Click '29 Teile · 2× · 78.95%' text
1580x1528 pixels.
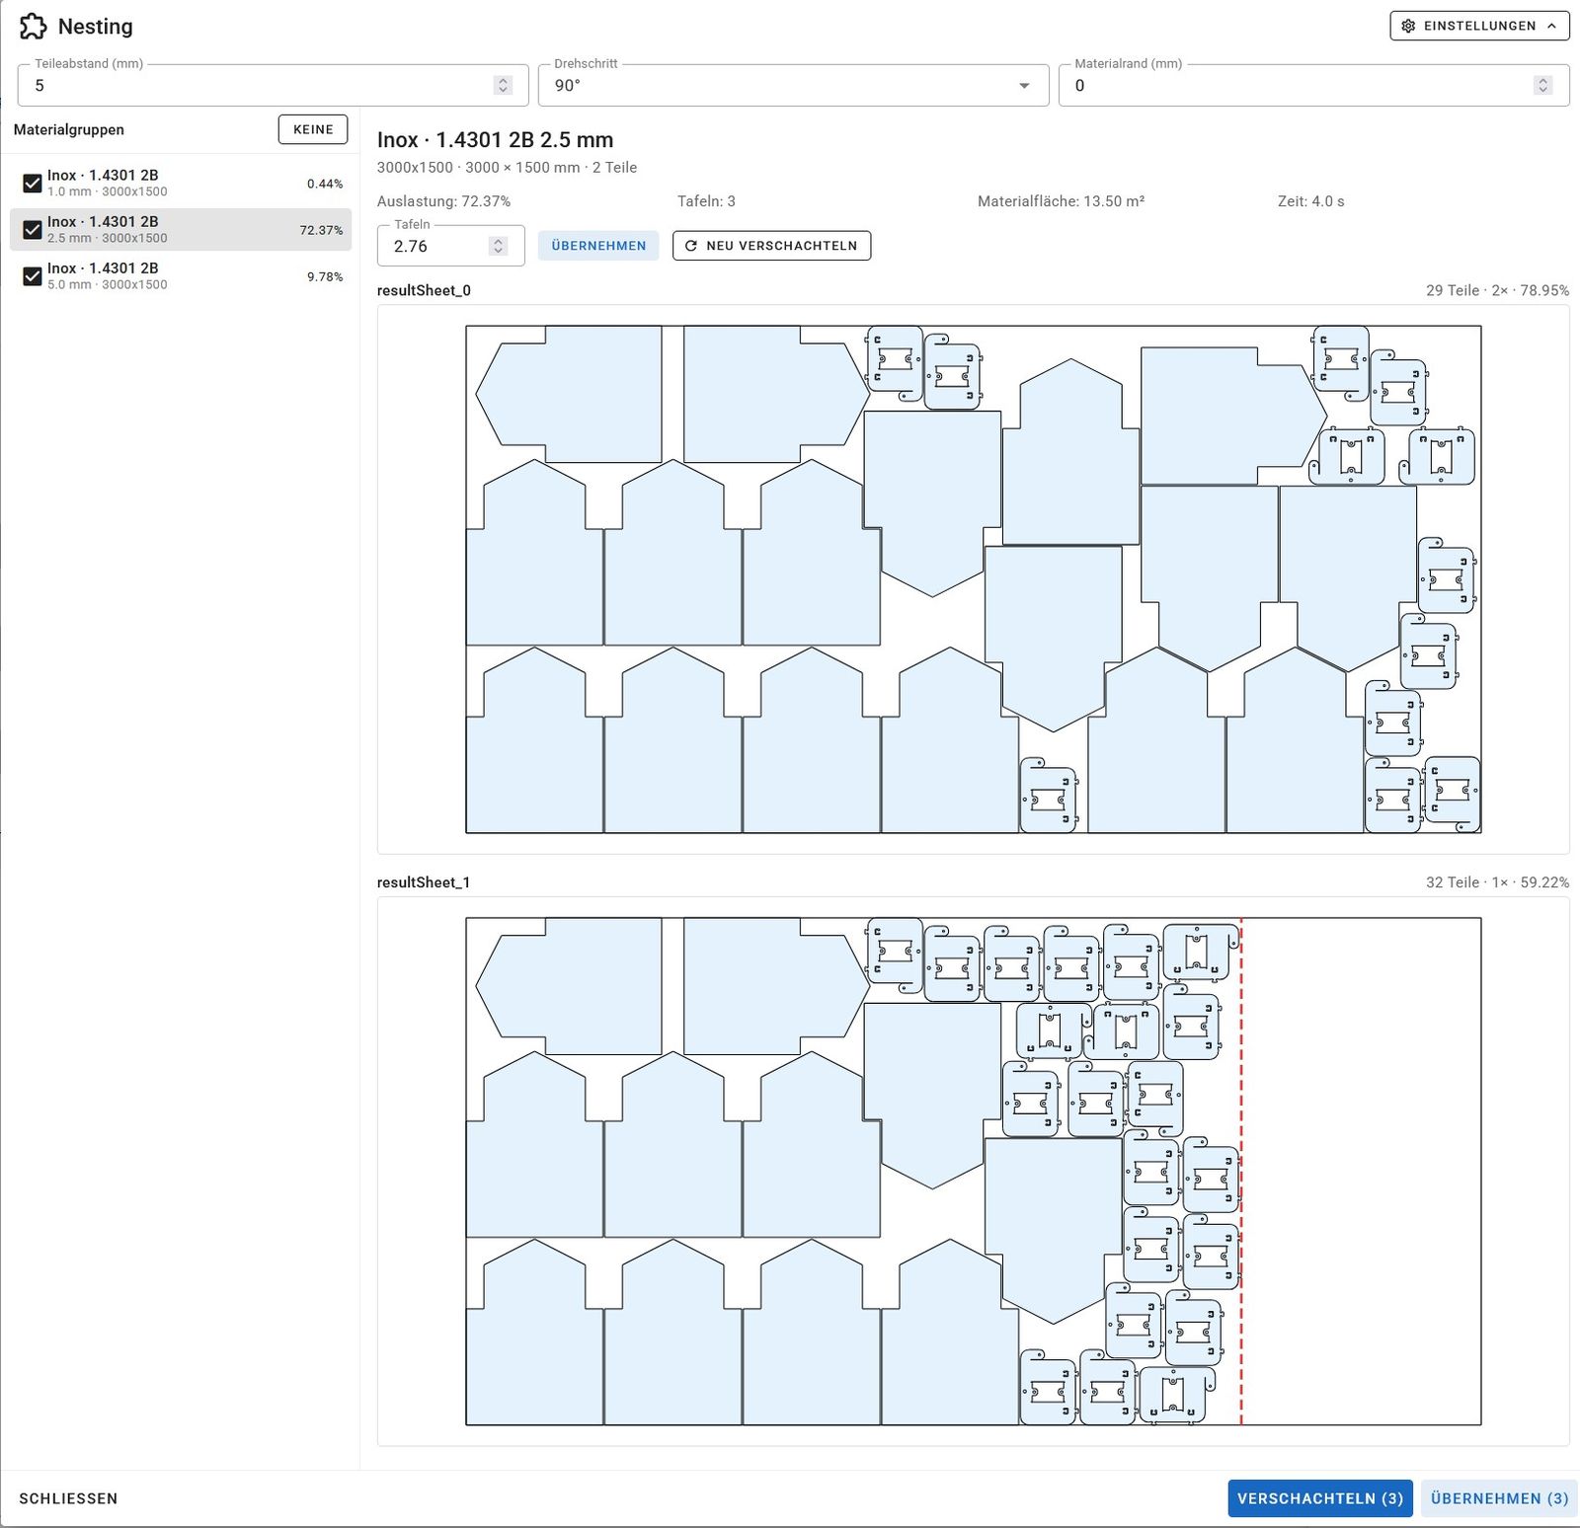1497,290
